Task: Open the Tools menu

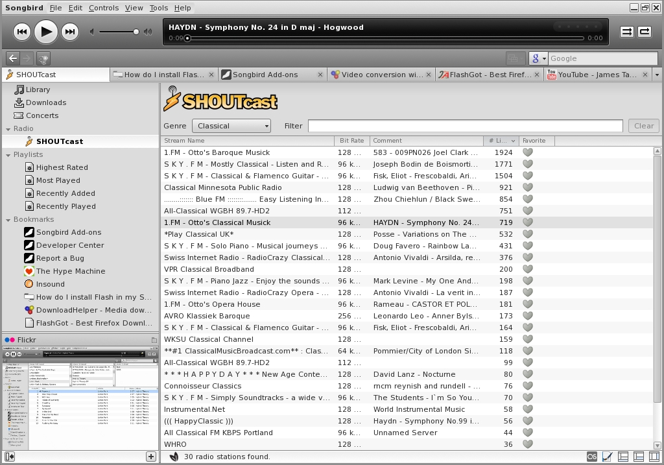Action: pos(159,8)
